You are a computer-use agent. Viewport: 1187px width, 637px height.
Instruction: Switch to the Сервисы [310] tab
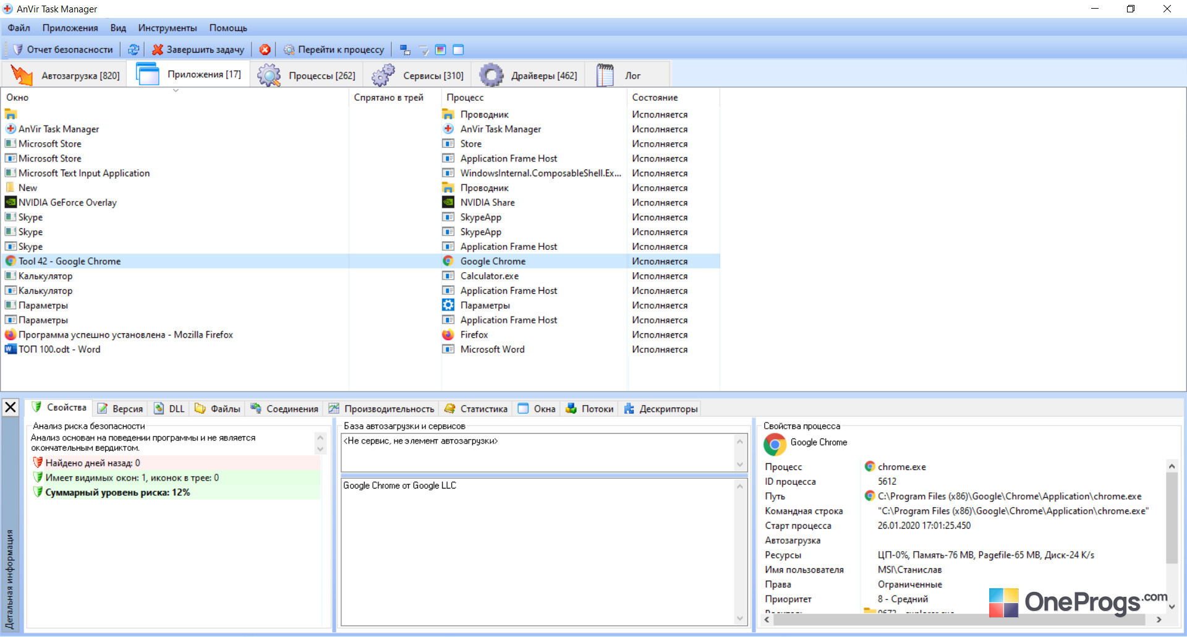tap(418, 75)
